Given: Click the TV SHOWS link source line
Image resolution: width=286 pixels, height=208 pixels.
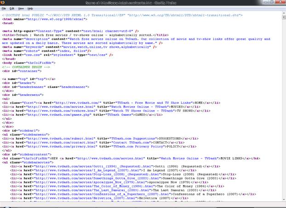Looking at the screenshot, I should click(106, 111).
